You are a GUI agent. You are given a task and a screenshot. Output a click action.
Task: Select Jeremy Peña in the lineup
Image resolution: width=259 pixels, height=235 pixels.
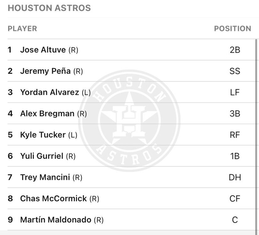(x=45, y=71)
